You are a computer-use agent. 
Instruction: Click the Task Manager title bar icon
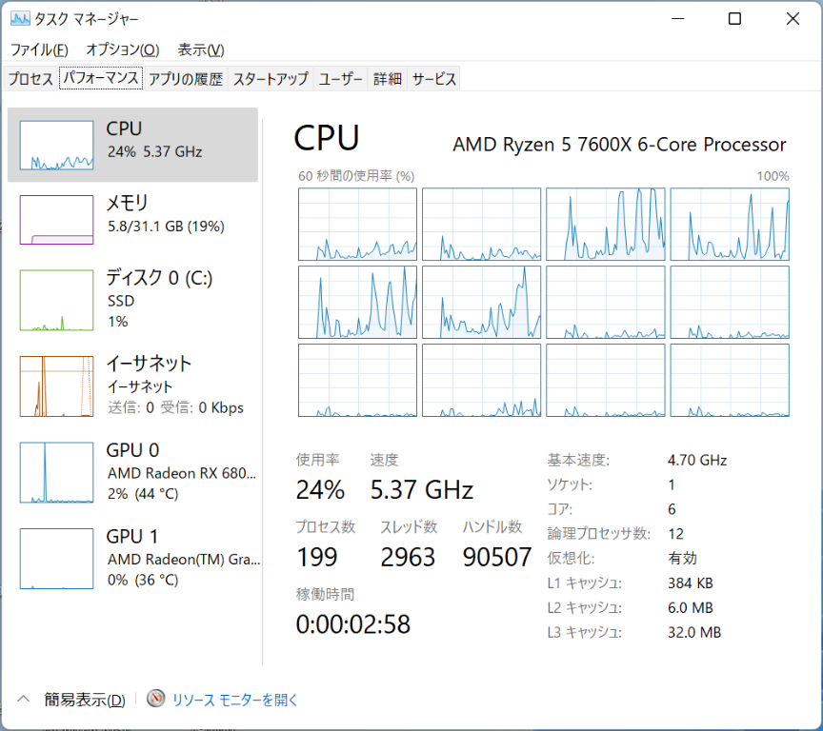(x=20, y=19)
